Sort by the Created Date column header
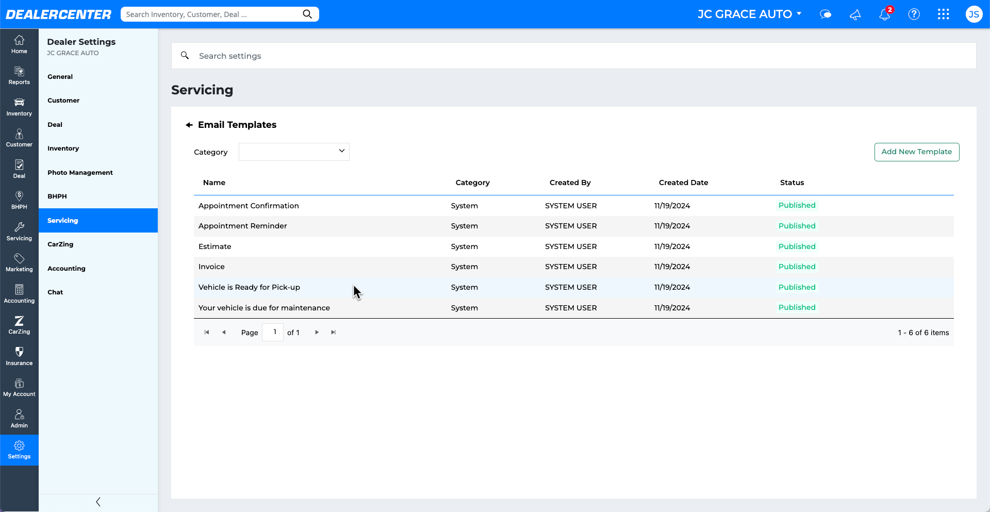 pos(683,183)
